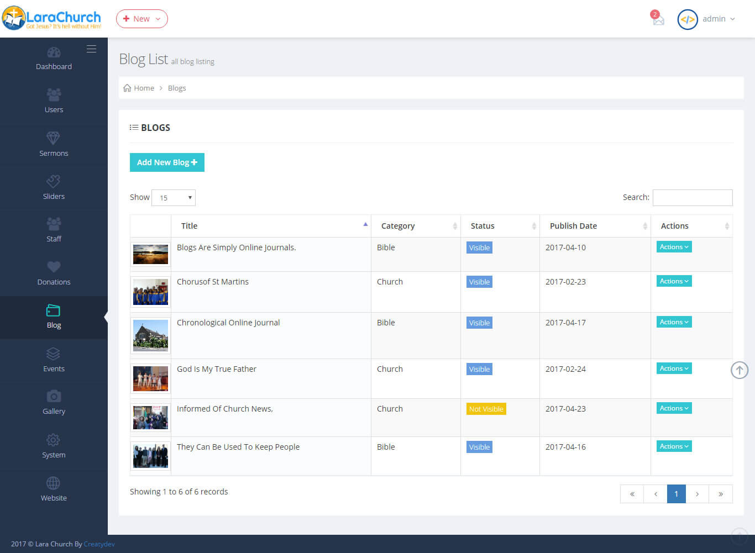Click the Website globe icon

pos(54,483)
